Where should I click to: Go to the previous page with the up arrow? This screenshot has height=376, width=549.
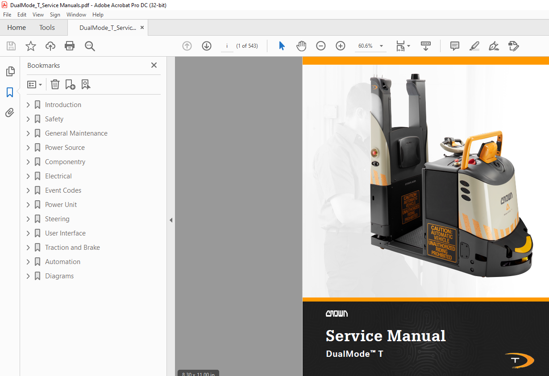(x=187, y=46)
